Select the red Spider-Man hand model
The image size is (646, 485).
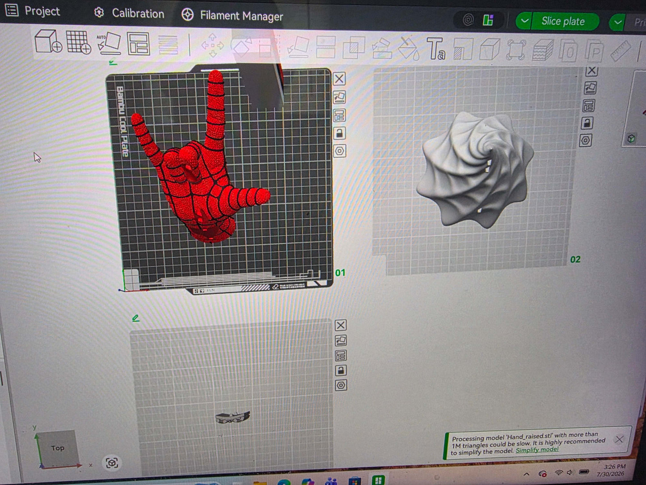point(201,166)
